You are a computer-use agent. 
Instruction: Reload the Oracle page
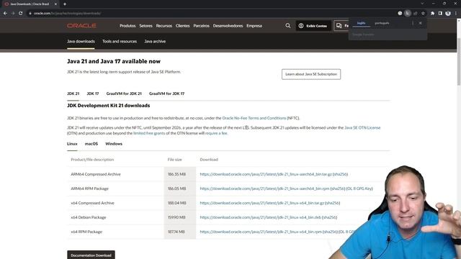21,13
